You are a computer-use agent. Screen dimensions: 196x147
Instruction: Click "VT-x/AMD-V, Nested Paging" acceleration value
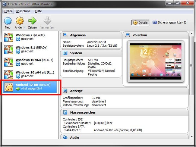coord(101,73)
